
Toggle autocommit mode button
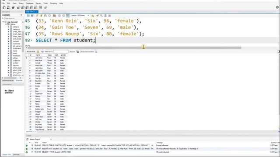click(x=67, y=16)
